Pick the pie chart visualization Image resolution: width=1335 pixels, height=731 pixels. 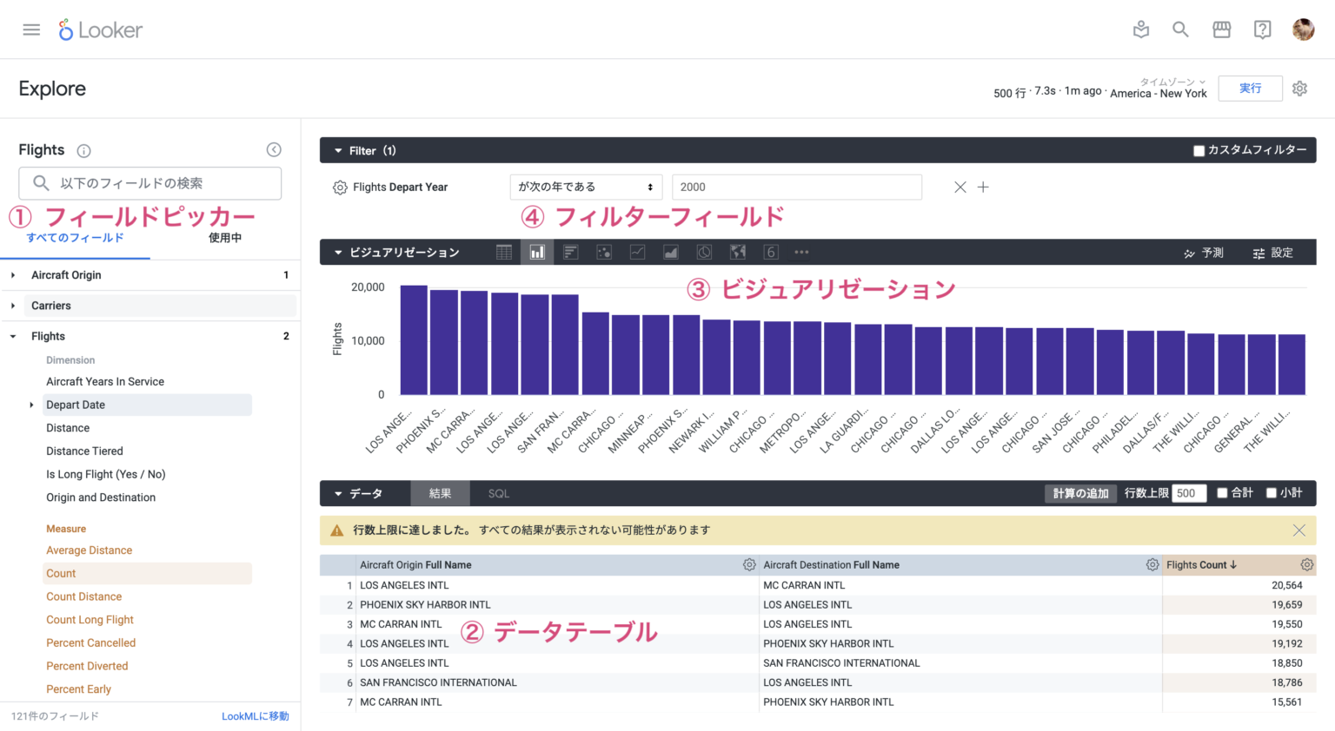click(x=704, y=252)
